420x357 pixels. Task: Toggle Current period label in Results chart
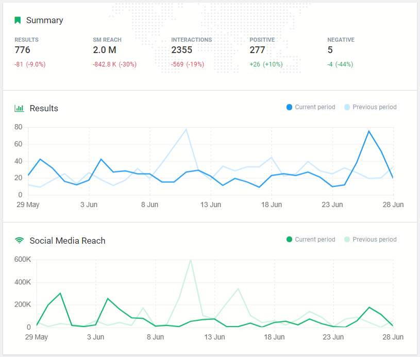(x=315, y=107)
